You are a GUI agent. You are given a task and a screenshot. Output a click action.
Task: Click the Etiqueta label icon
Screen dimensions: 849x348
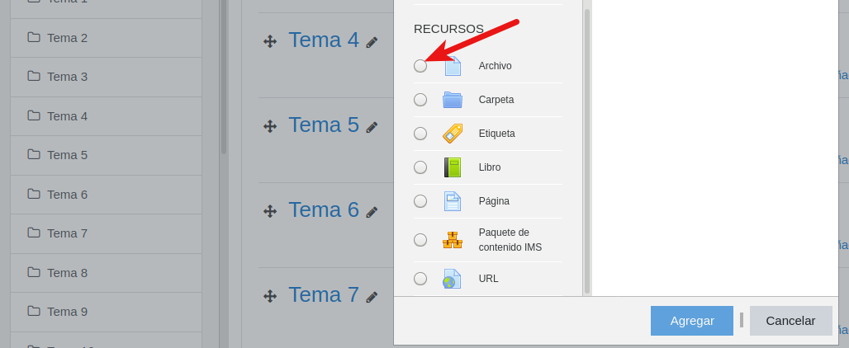tap(453, 134)
